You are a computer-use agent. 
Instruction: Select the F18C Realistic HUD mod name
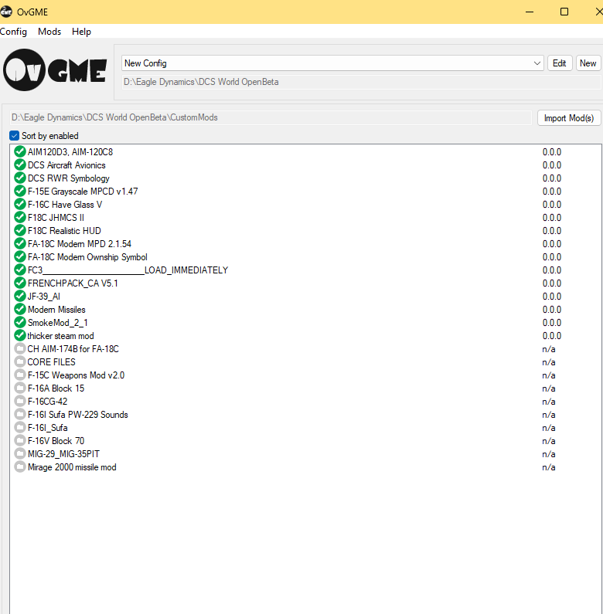coord(64,231)
